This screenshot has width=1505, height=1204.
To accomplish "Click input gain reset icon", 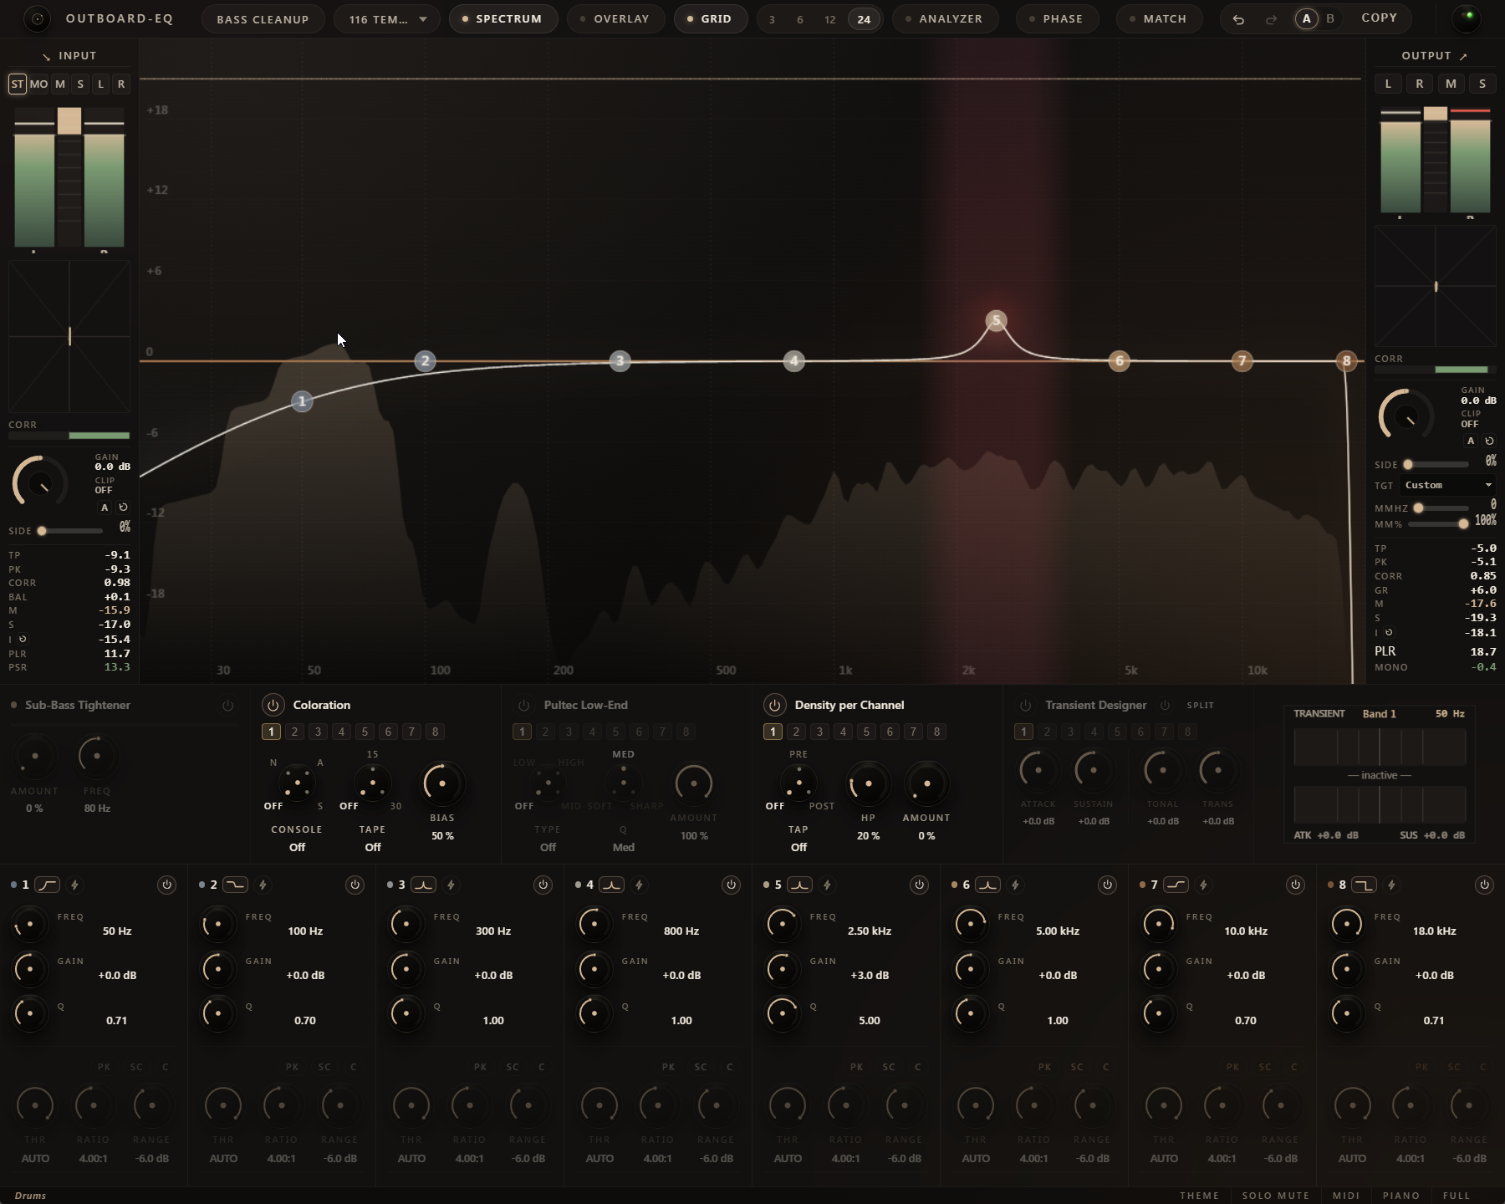I will 123,508.
